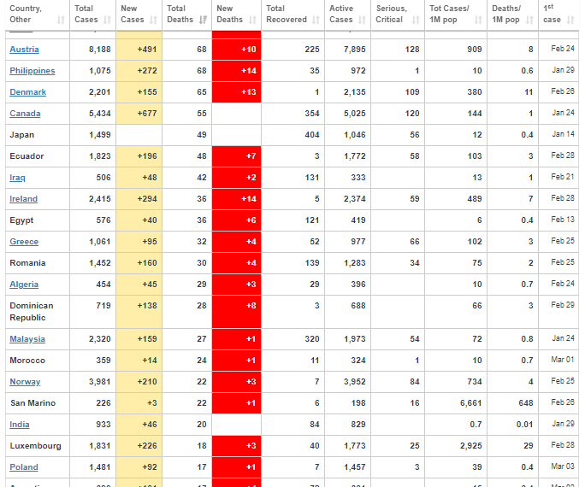Sort by Total Recovered arrows icon

(x=316, y=20)
